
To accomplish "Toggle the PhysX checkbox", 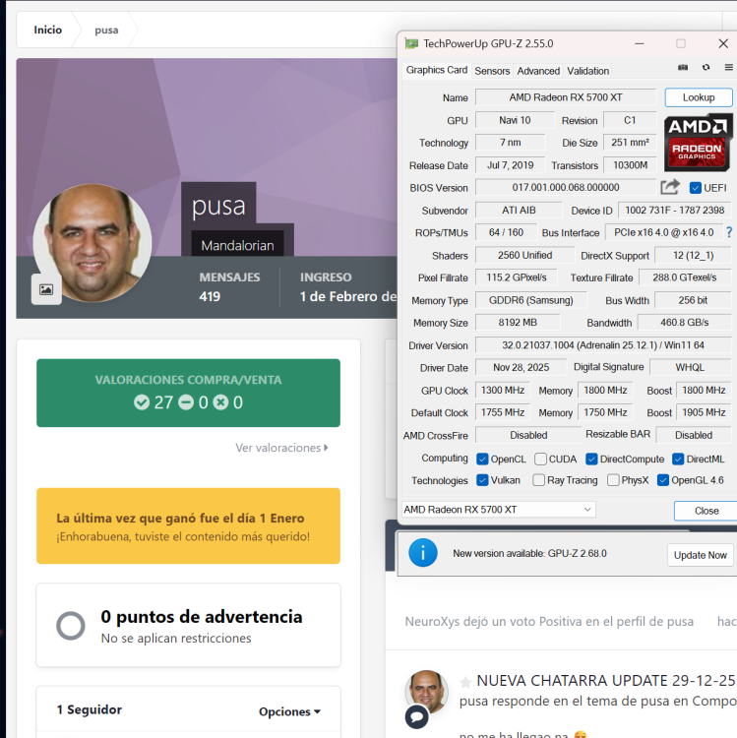I will tap(613, 480).
